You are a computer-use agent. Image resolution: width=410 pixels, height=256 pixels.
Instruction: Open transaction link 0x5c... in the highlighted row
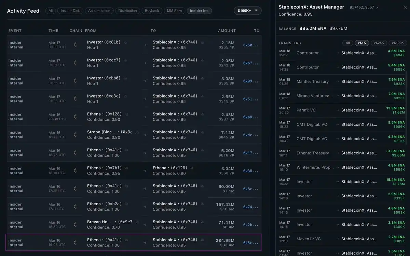tap(250, 243)
